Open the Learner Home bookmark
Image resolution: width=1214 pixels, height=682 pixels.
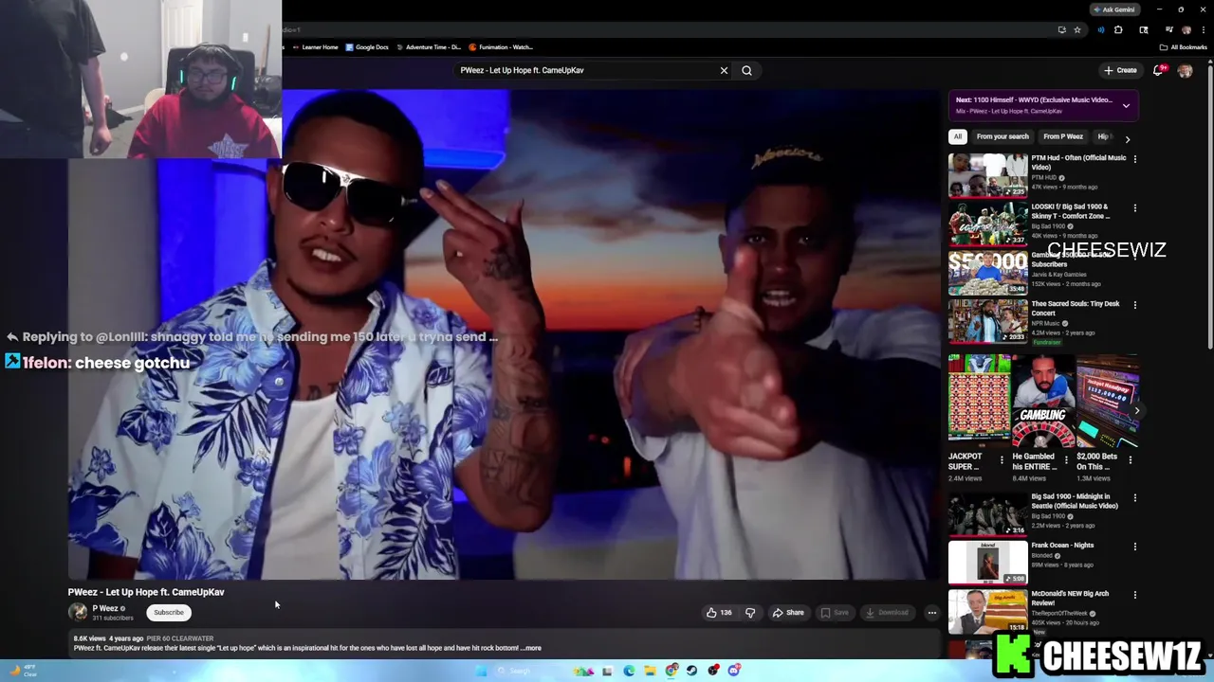click(316, 47)
